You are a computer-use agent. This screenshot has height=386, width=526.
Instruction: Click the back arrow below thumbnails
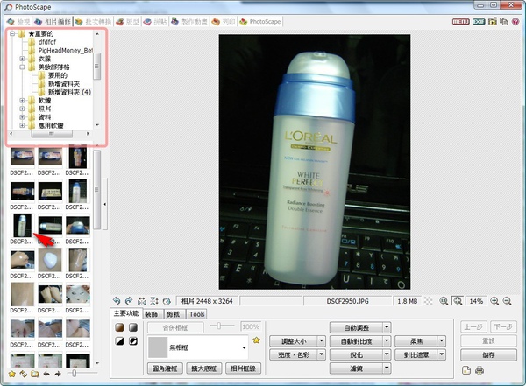46,374
